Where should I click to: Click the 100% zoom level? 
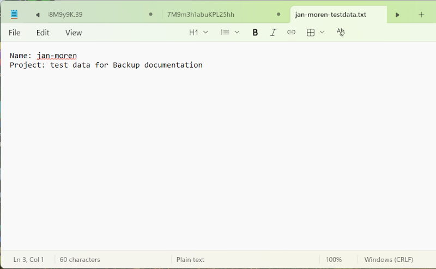click(334, 260)
